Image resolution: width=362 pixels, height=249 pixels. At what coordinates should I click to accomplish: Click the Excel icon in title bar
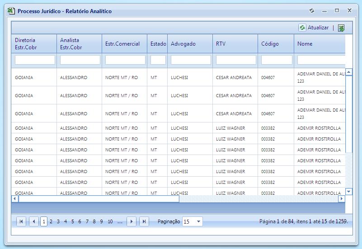(x=12, y=11)
